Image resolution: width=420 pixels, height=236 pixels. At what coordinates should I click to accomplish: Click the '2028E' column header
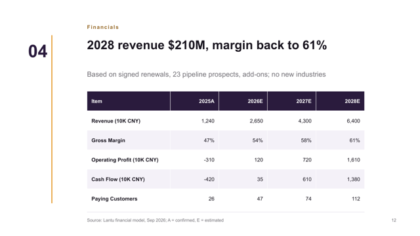click(x=352, y=101)
